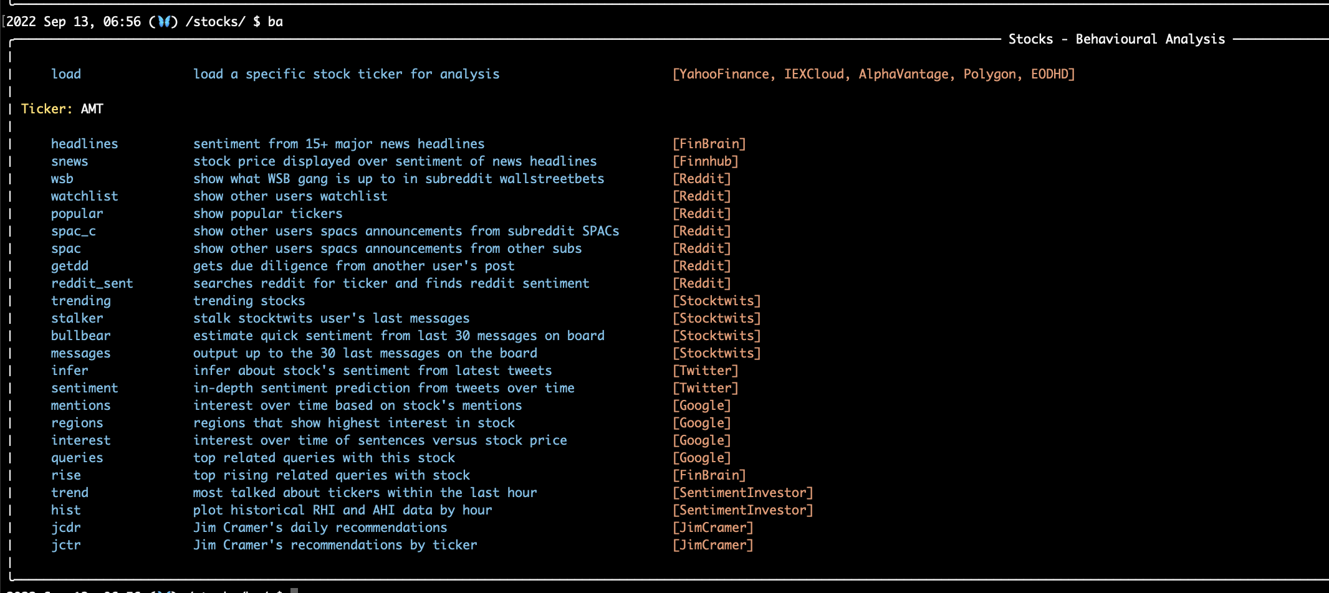Click [Twitter] source in infer row
This screenshot has height=593, width=1329.
click(705, 371)
